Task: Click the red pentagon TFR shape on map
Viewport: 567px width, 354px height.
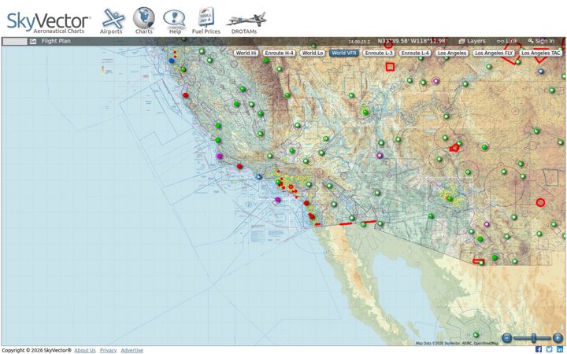Action: click(x=454, y=147)
